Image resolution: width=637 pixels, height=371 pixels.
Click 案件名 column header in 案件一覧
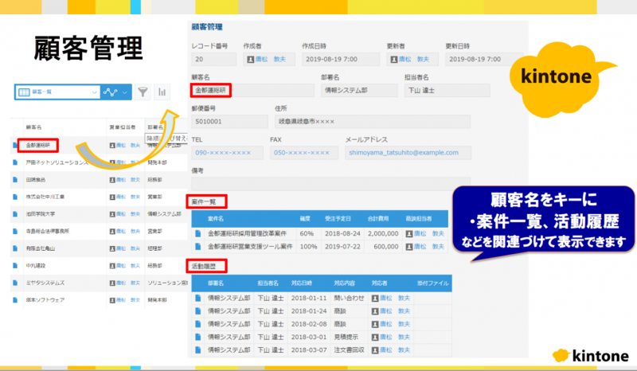click(215, 219)
